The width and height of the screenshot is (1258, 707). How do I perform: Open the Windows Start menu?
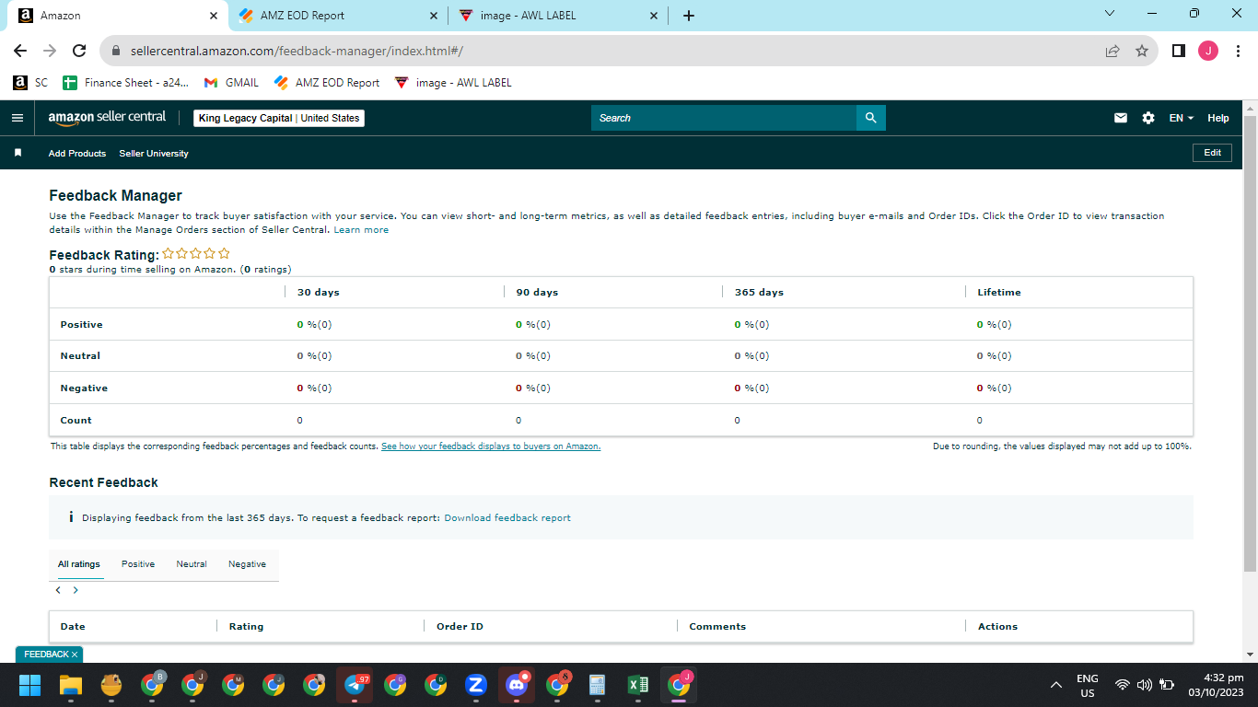pyautogui.click(x=30, y=685)
